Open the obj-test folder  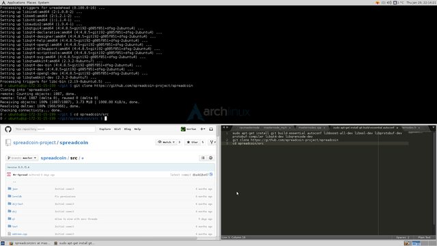(x=18, y=204)
